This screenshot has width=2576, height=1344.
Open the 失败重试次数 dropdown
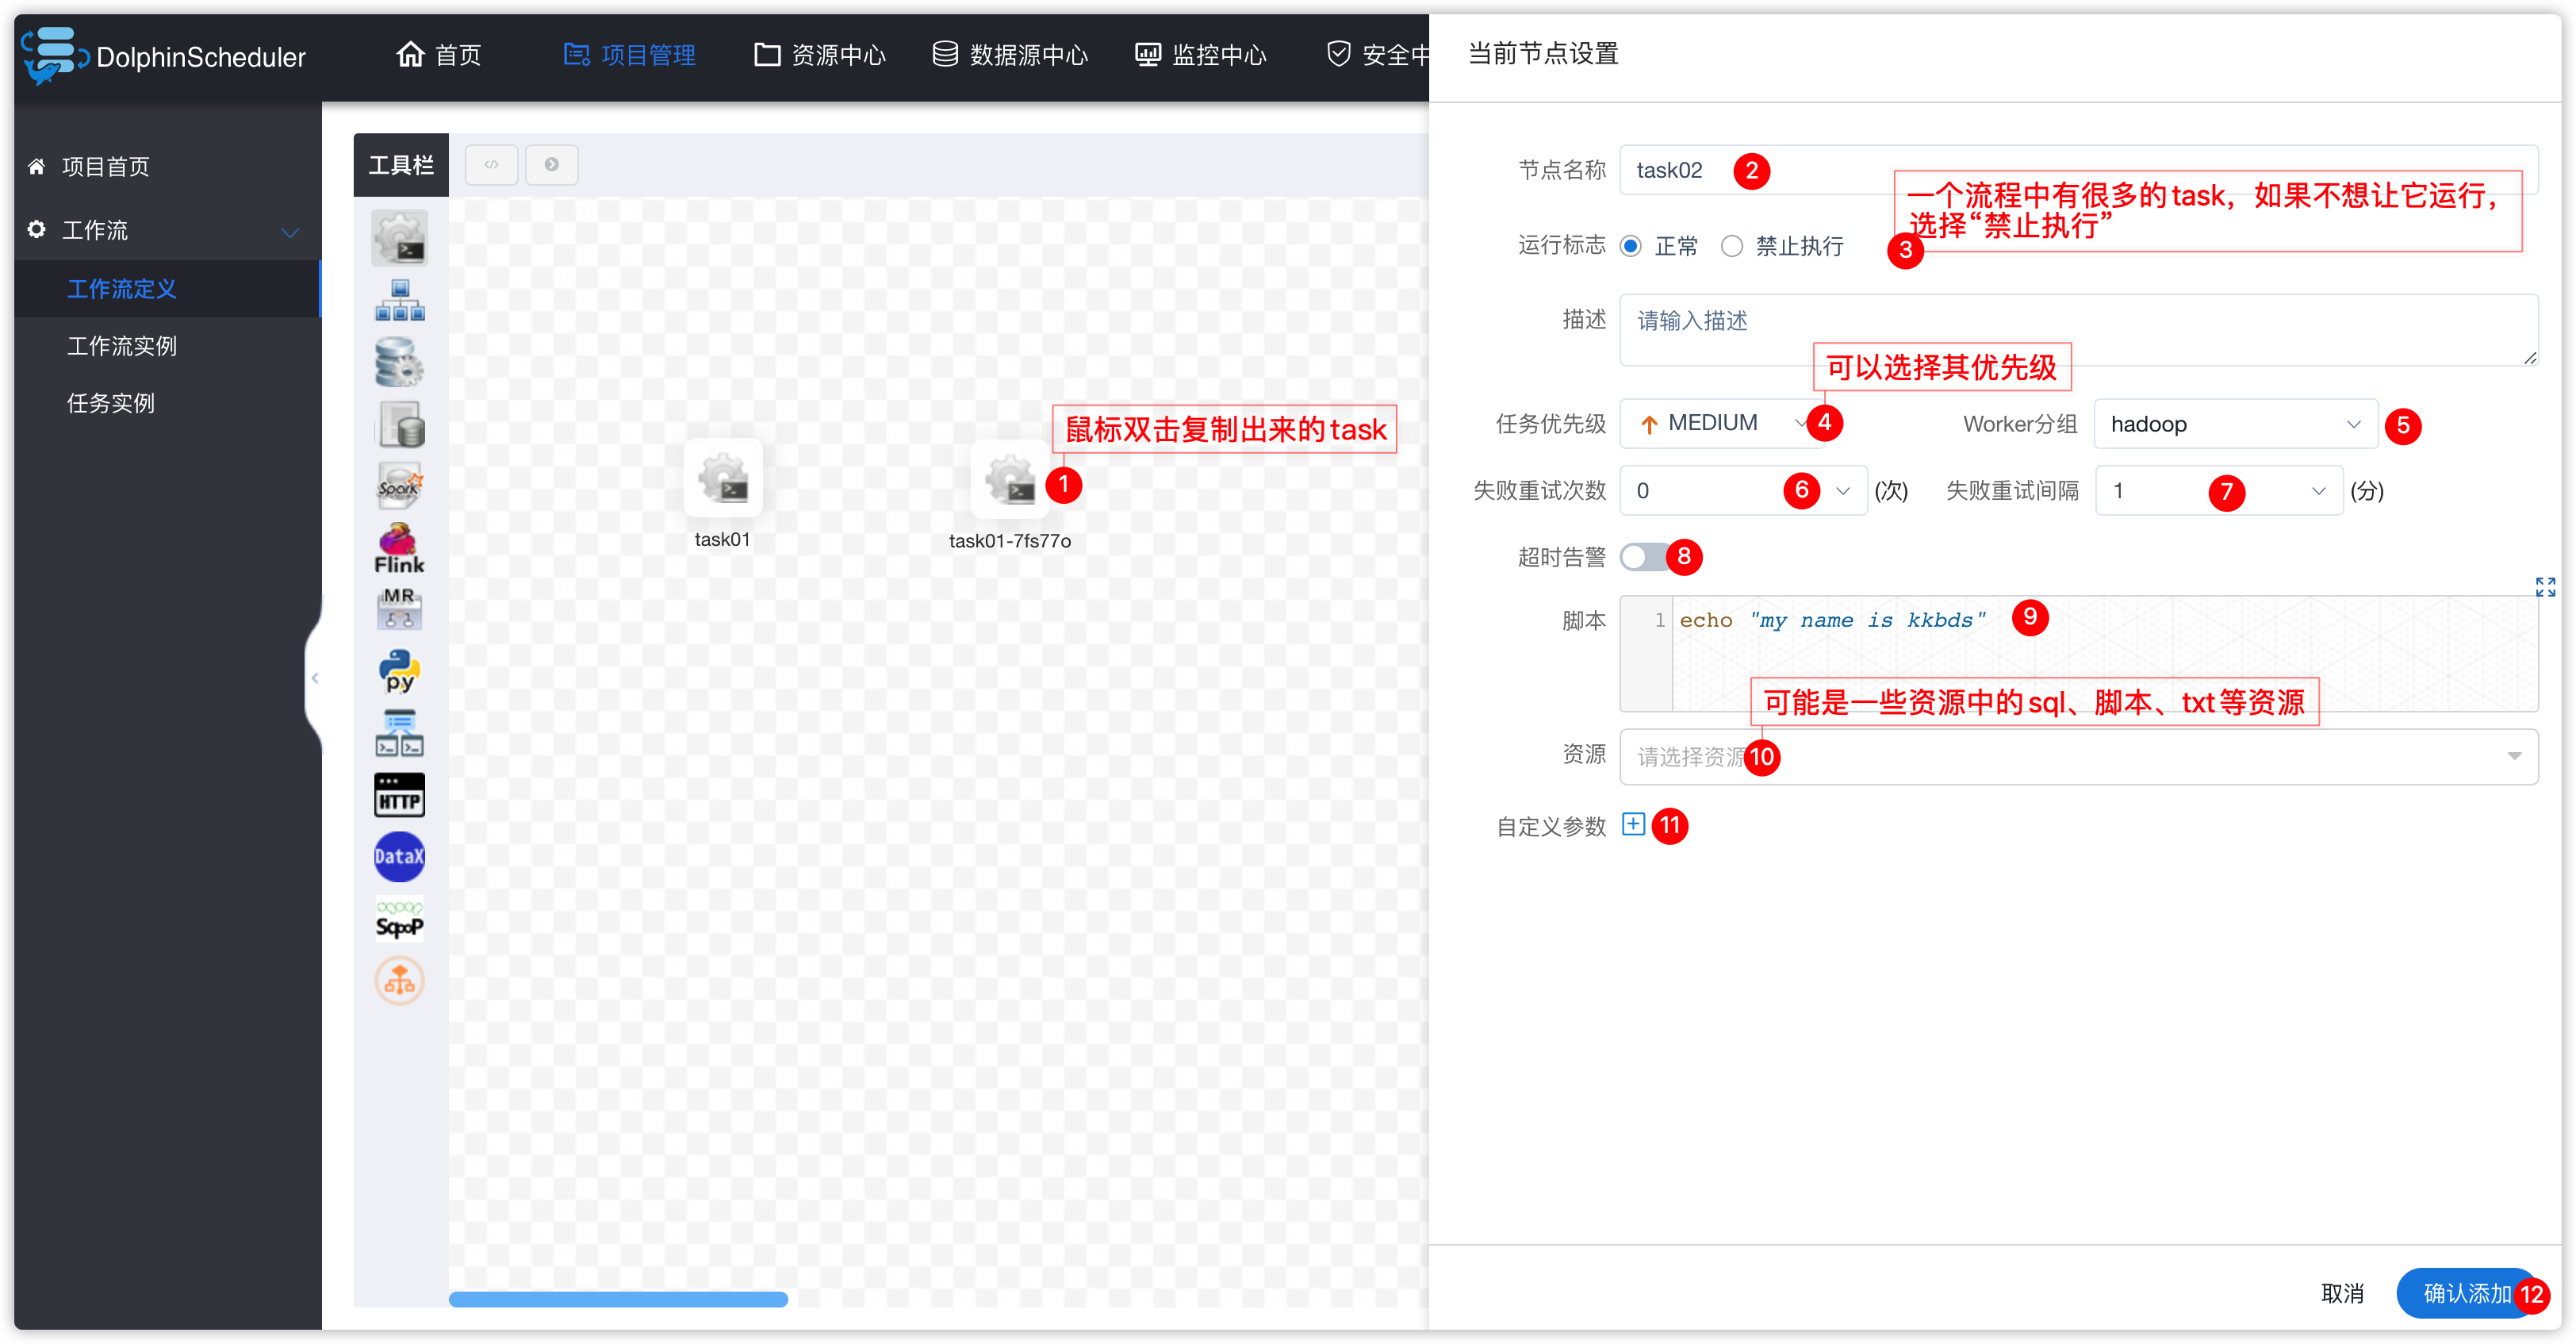pyautogui.click(x=1743, y=491)
